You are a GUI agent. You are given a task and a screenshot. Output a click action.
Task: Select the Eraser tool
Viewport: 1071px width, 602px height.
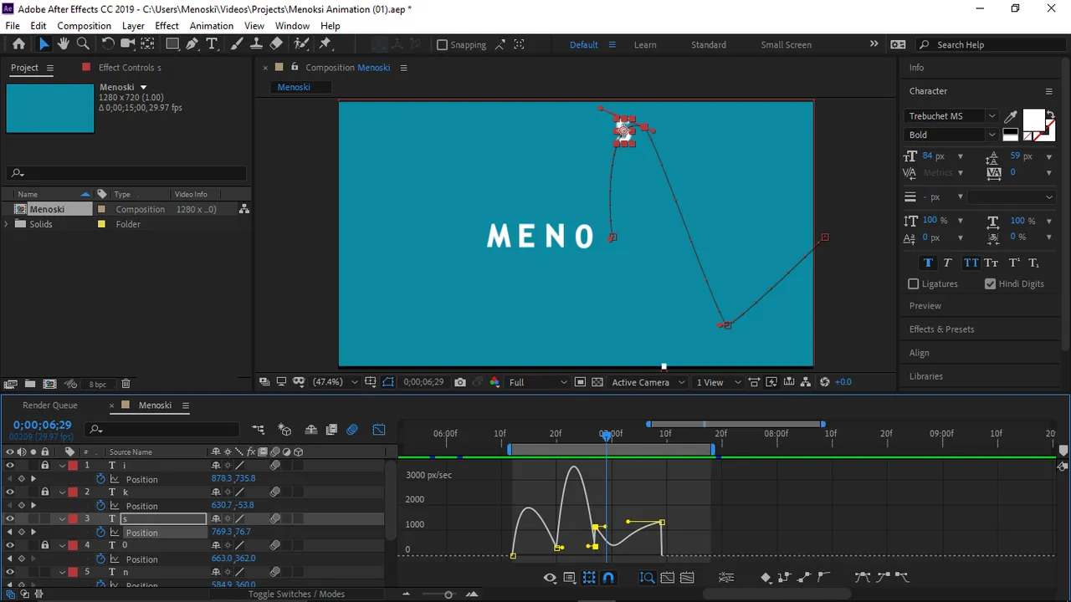tap(276, 44)
